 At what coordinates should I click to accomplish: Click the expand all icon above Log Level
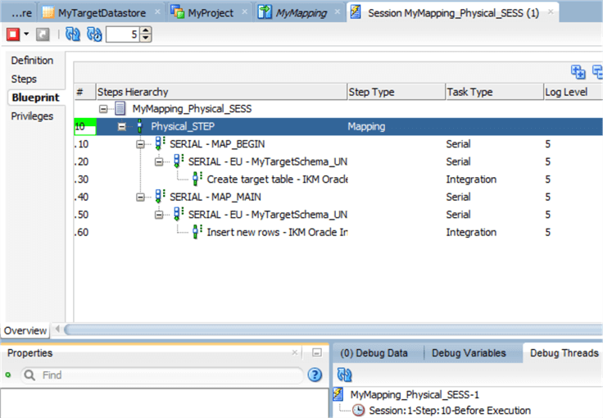coord(578,72)
